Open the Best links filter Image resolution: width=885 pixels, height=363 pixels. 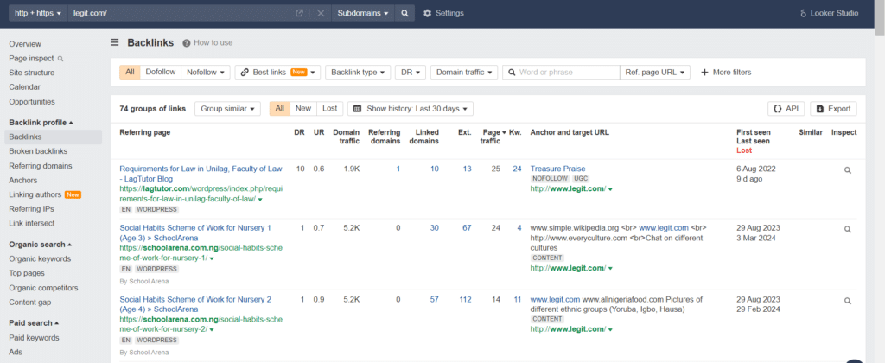coord(277,73)
